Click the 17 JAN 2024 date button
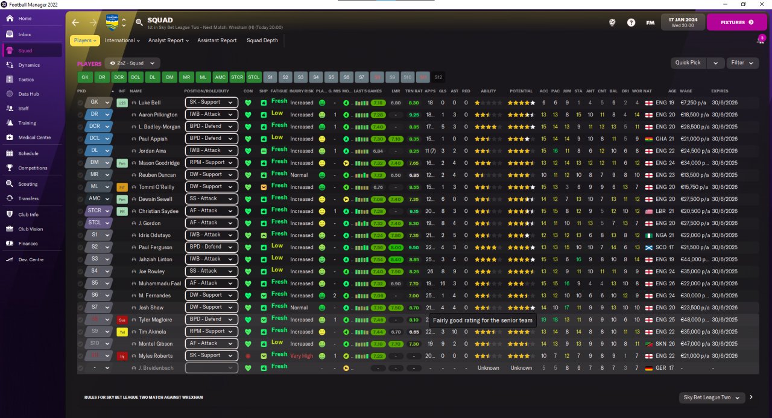The image size is (772, 418). click(x=683, y=22)
